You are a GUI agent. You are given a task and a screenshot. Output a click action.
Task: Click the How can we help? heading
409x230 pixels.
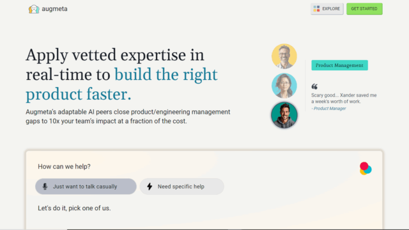point(64,166)
